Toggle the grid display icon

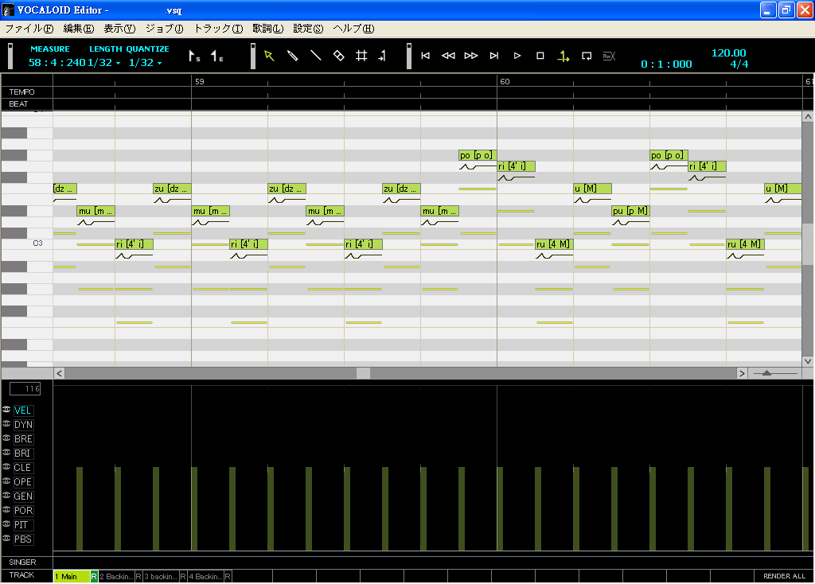tap(361, 56)
